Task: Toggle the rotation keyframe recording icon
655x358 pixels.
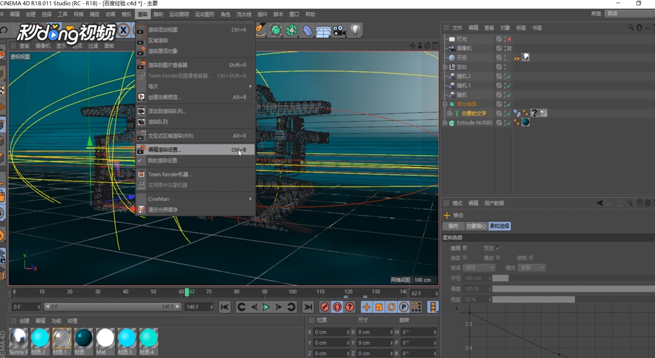Action: coord(391,307)
